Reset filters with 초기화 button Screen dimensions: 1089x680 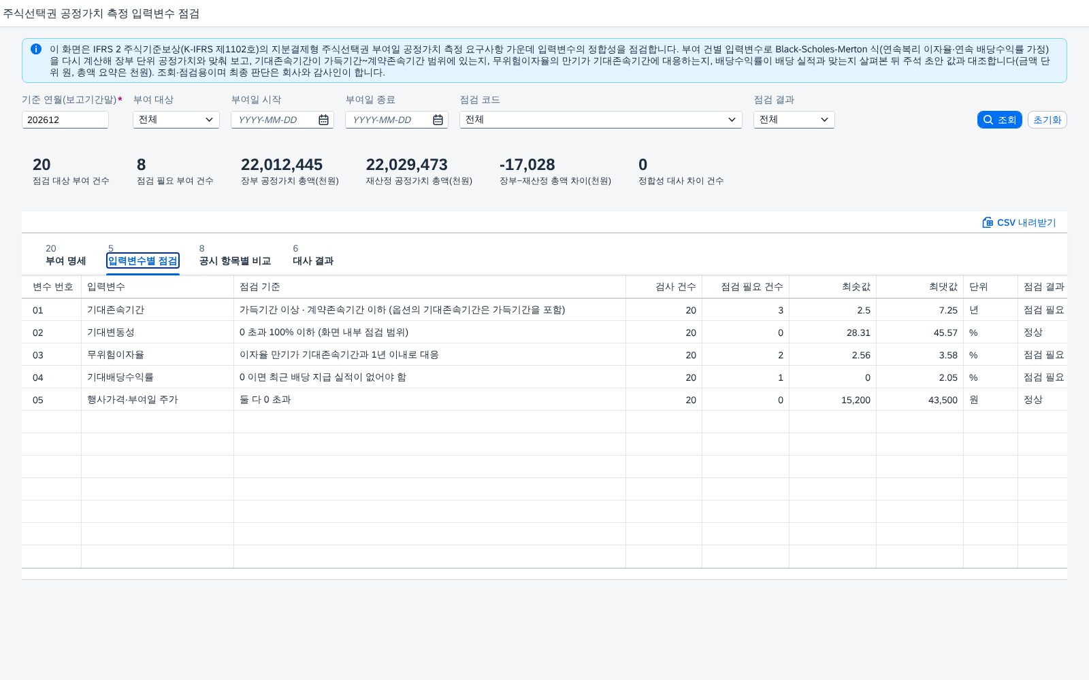(1047, 120)
